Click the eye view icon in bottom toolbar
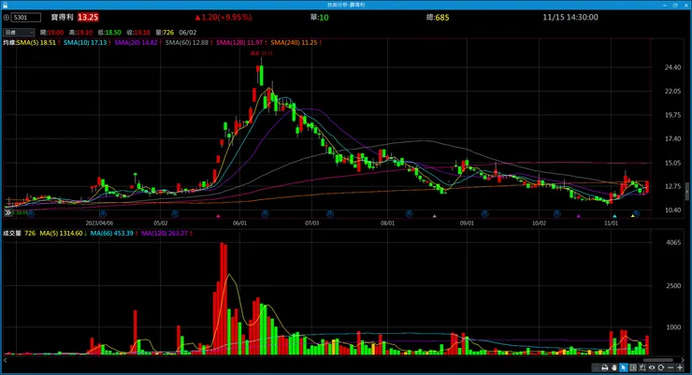 tap(652, 368)
